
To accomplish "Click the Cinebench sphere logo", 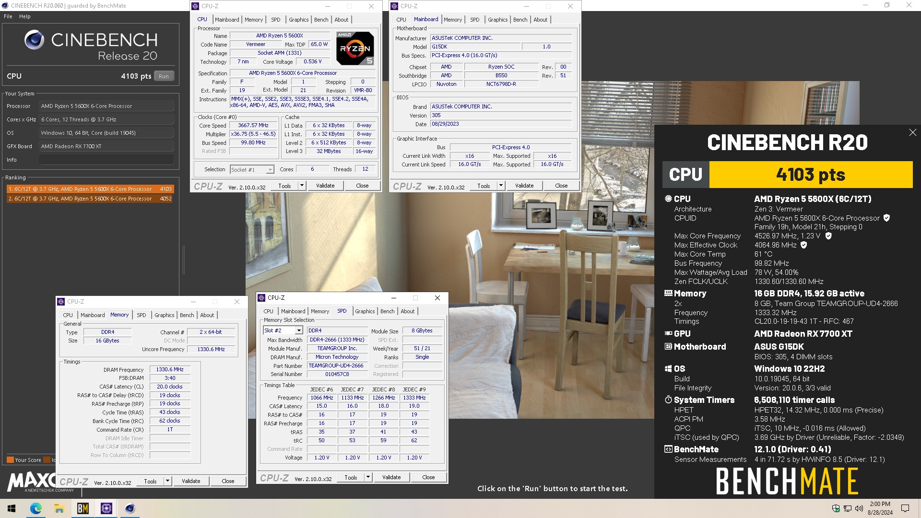I will point(34,40).
